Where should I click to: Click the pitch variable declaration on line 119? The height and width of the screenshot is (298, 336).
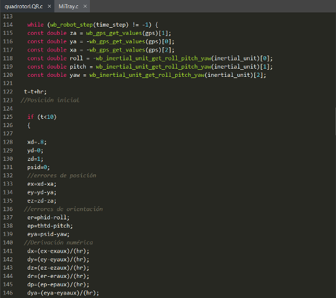point(78,67)
